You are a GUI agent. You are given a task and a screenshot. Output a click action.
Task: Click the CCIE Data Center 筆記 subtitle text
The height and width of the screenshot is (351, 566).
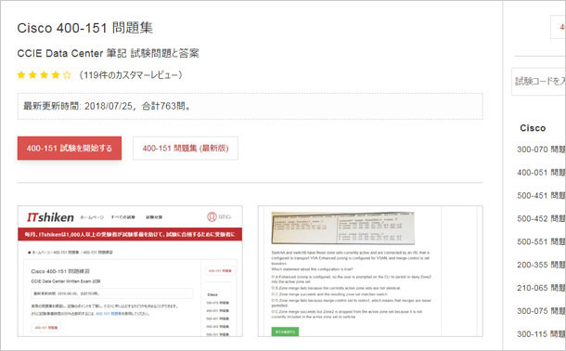pos(108,53)
